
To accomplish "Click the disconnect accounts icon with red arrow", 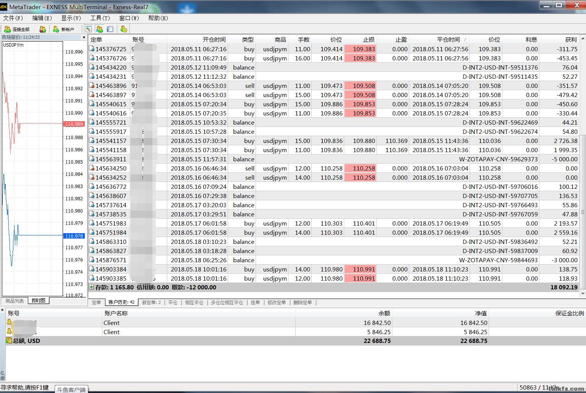I will 42,29.
